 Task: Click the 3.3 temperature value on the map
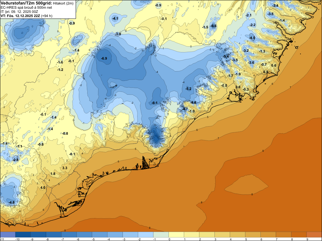pos(65,168)
